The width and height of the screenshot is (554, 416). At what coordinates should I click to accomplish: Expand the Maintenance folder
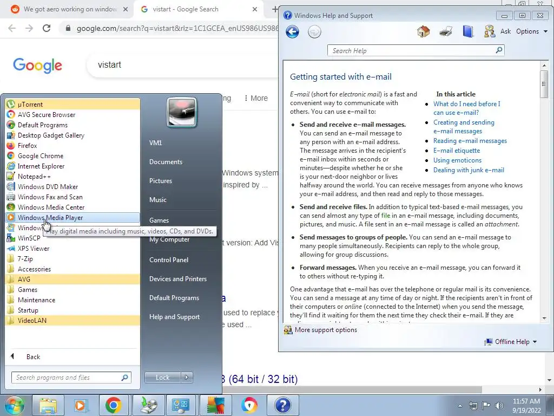(x=72, y=300)
